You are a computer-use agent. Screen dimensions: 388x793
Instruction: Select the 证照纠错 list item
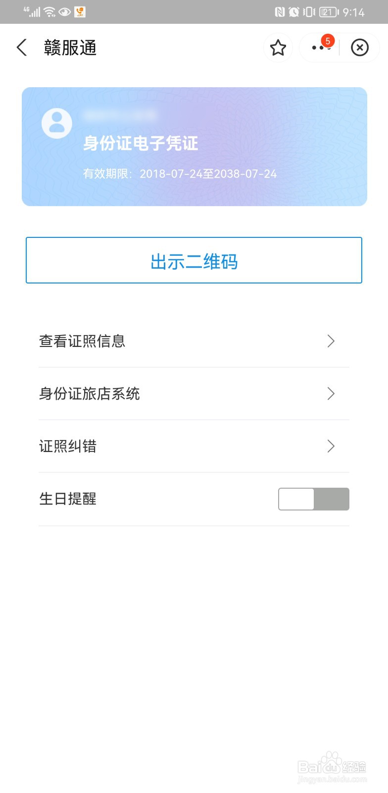(x=194, y=446)
